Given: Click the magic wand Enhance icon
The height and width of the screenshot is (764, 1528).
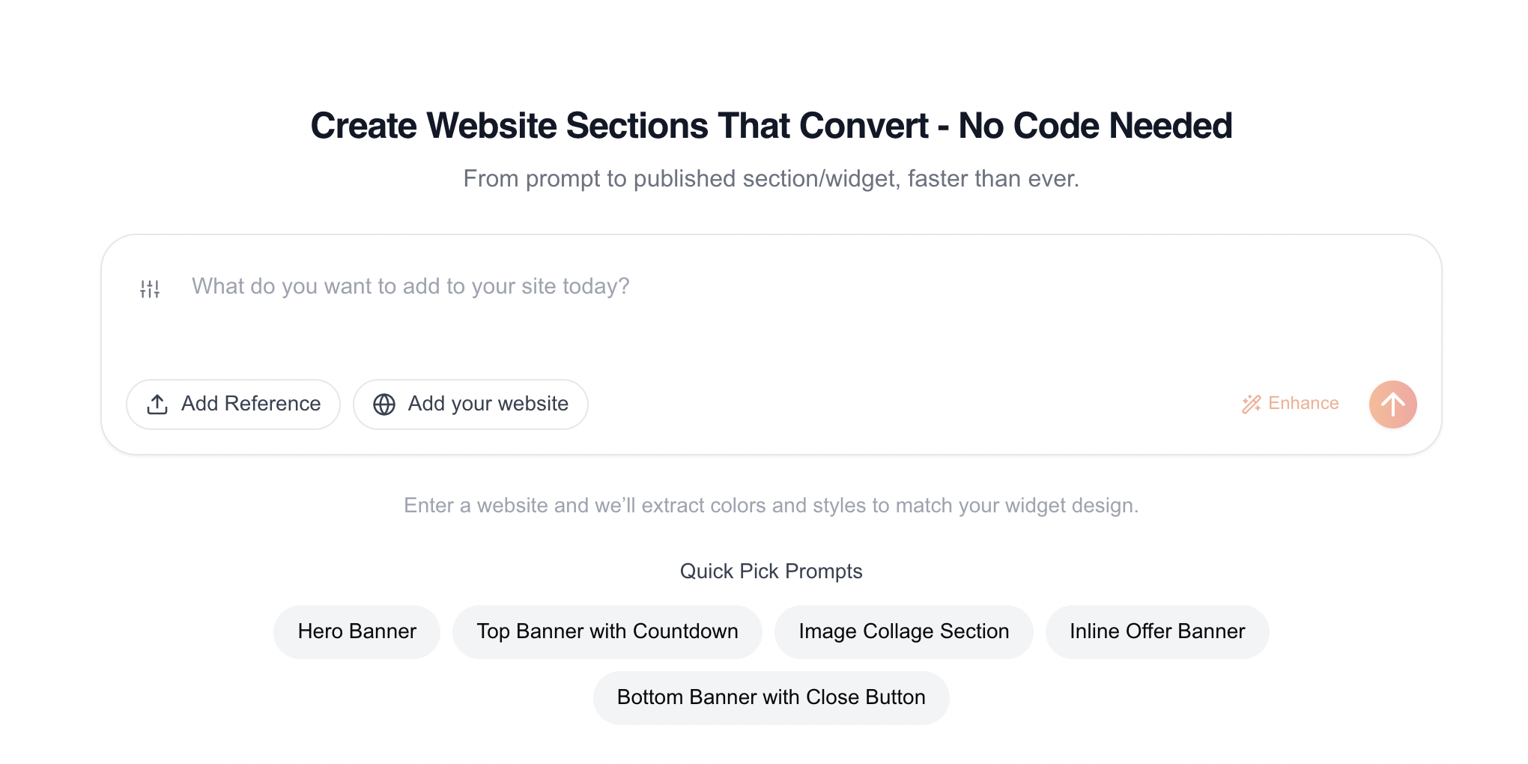Looking at the screenshot, I should click(1251, 404).
